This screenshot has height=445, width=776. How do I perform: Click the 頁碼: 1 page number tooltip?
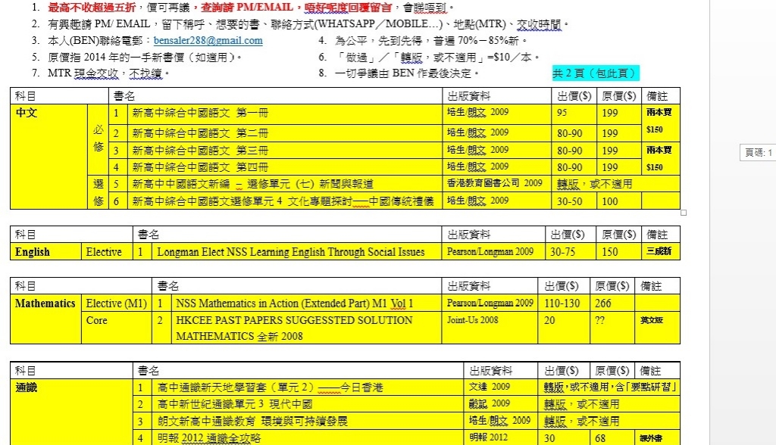[758, 153]
